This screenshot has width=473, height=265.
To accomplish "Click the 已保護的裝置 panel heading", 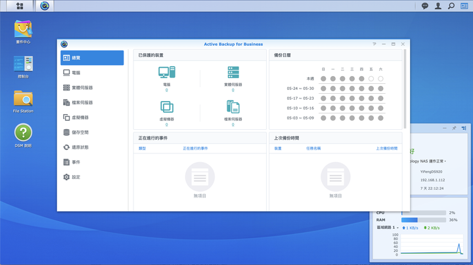I will click(151, 55).
